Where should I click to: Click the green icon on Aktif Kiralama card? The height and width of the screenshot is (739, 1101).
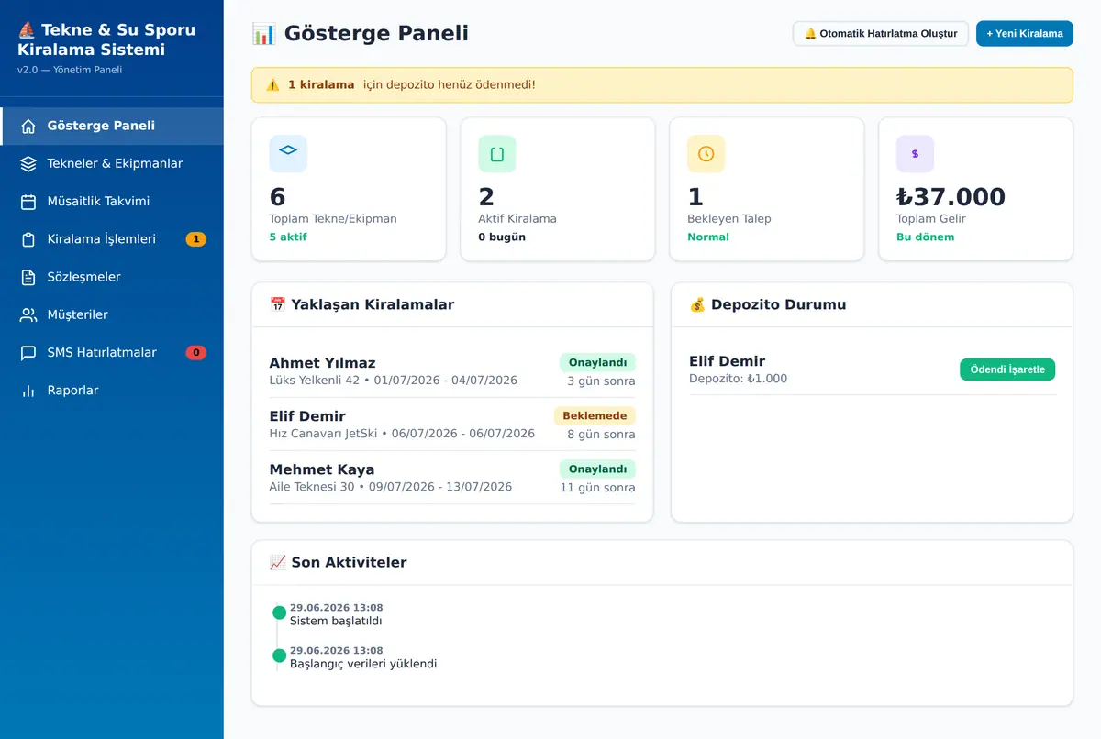pos(497,154)
